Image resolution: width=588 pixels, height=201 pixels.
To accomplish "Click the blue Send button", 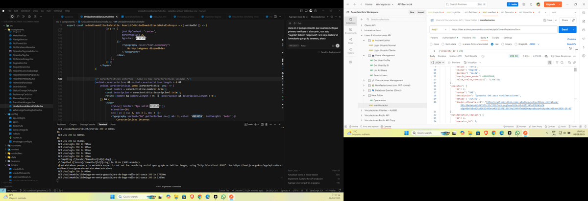I will [563, 29].
